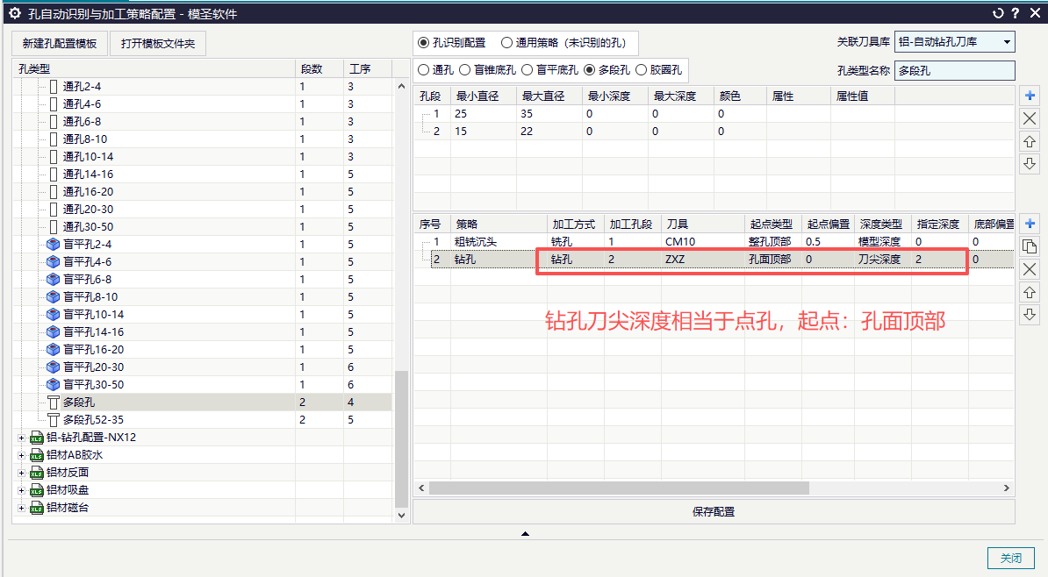Click the 铝-钻孔配置-NX12 XLS icon
The width and height of the screenshot is (1048, 577).
tap(37, 438)
